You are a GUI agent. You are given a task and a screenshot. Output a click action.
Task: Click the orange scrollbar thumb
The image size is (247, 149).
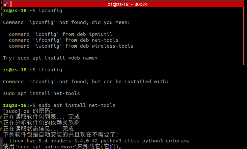click(x=243, y=36)
